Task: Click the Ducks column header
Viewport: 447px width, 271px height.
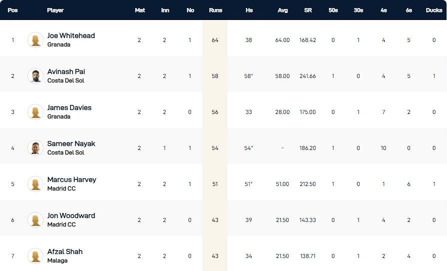Action: 434,10
